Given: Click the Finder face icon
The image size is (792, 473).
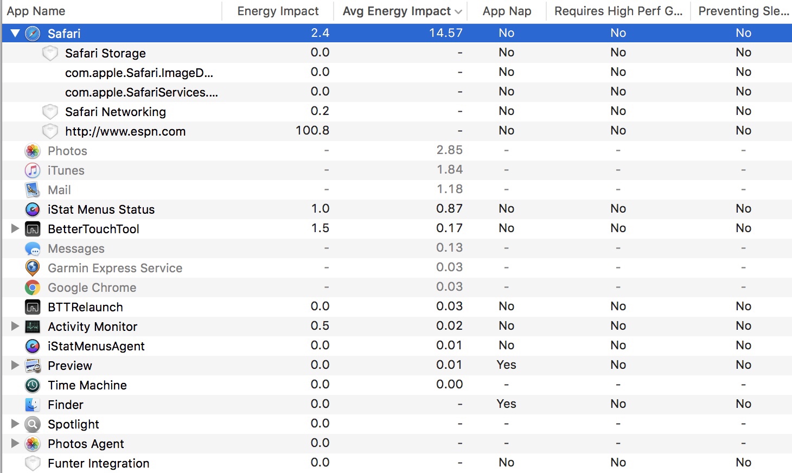Looking at the screenshot, I should (33, 405).
